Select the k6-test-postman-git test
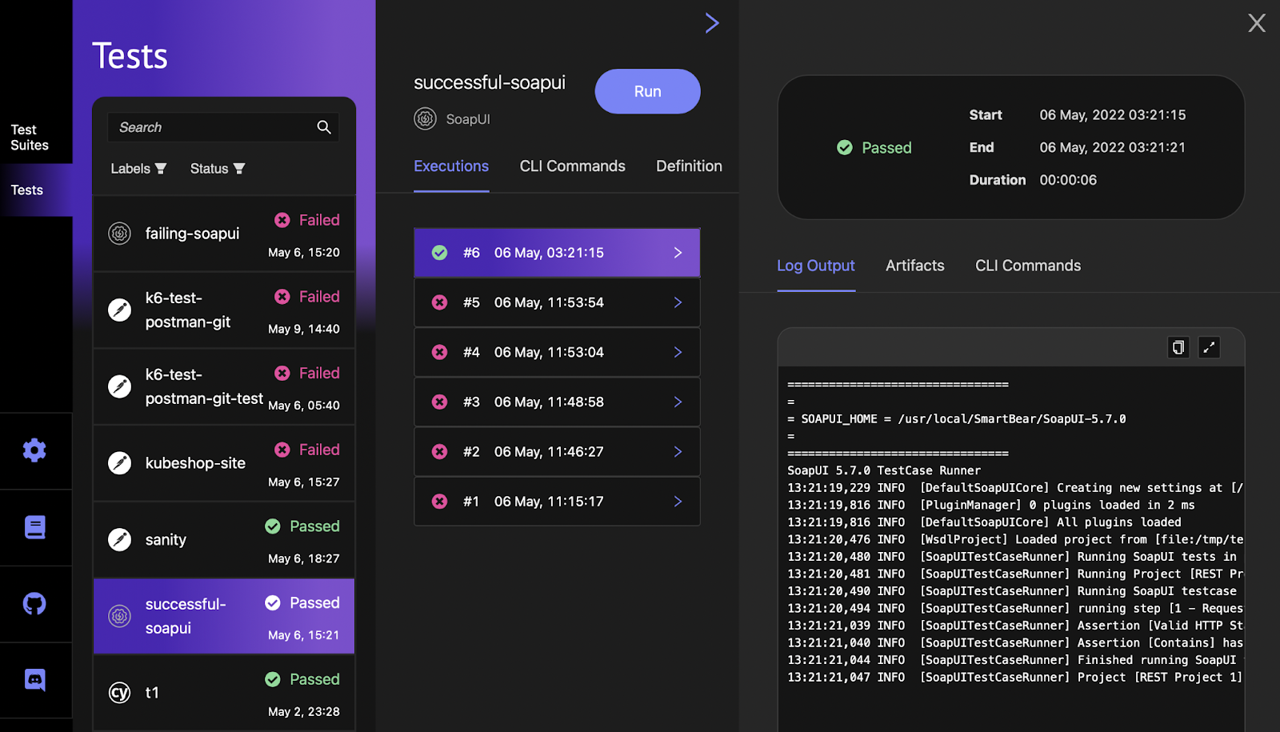 coord(224,310)
